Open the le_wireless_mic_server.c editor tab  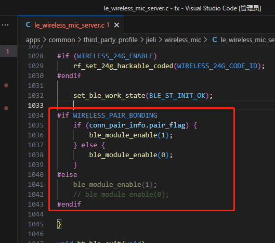click(x=71, y=25)
